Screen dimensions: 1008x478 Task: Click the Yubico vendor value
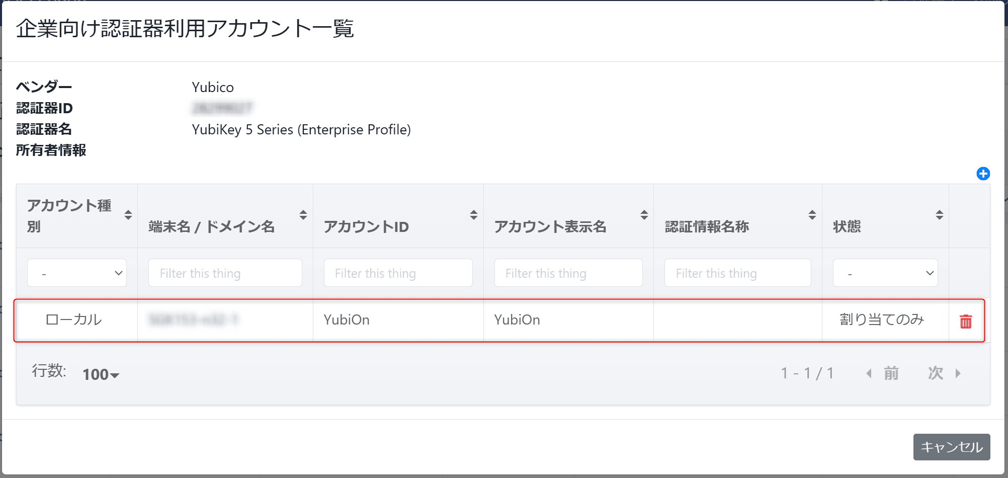pos(213,87)
